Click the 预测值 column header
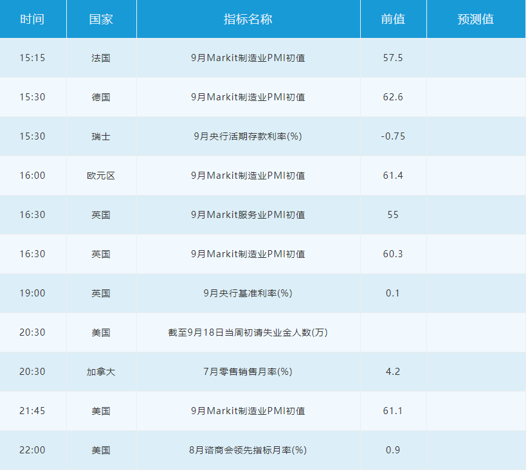 (475, 19)
